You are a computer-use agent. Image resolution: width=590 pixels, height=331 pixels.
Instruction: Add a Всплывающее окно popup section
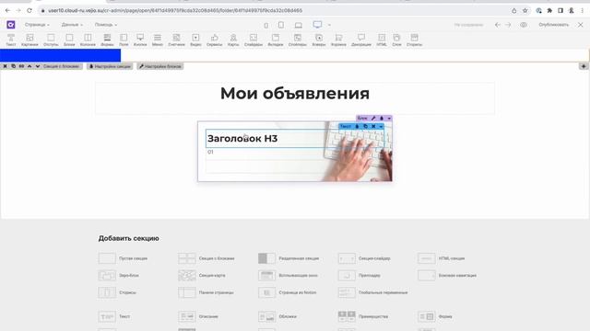tap(288, 276)
